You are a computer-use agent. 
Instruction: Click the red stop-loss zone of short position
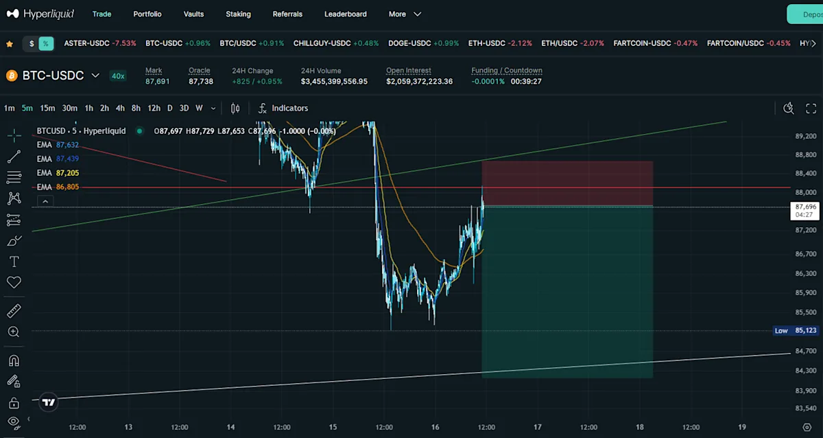pos(567,183)
